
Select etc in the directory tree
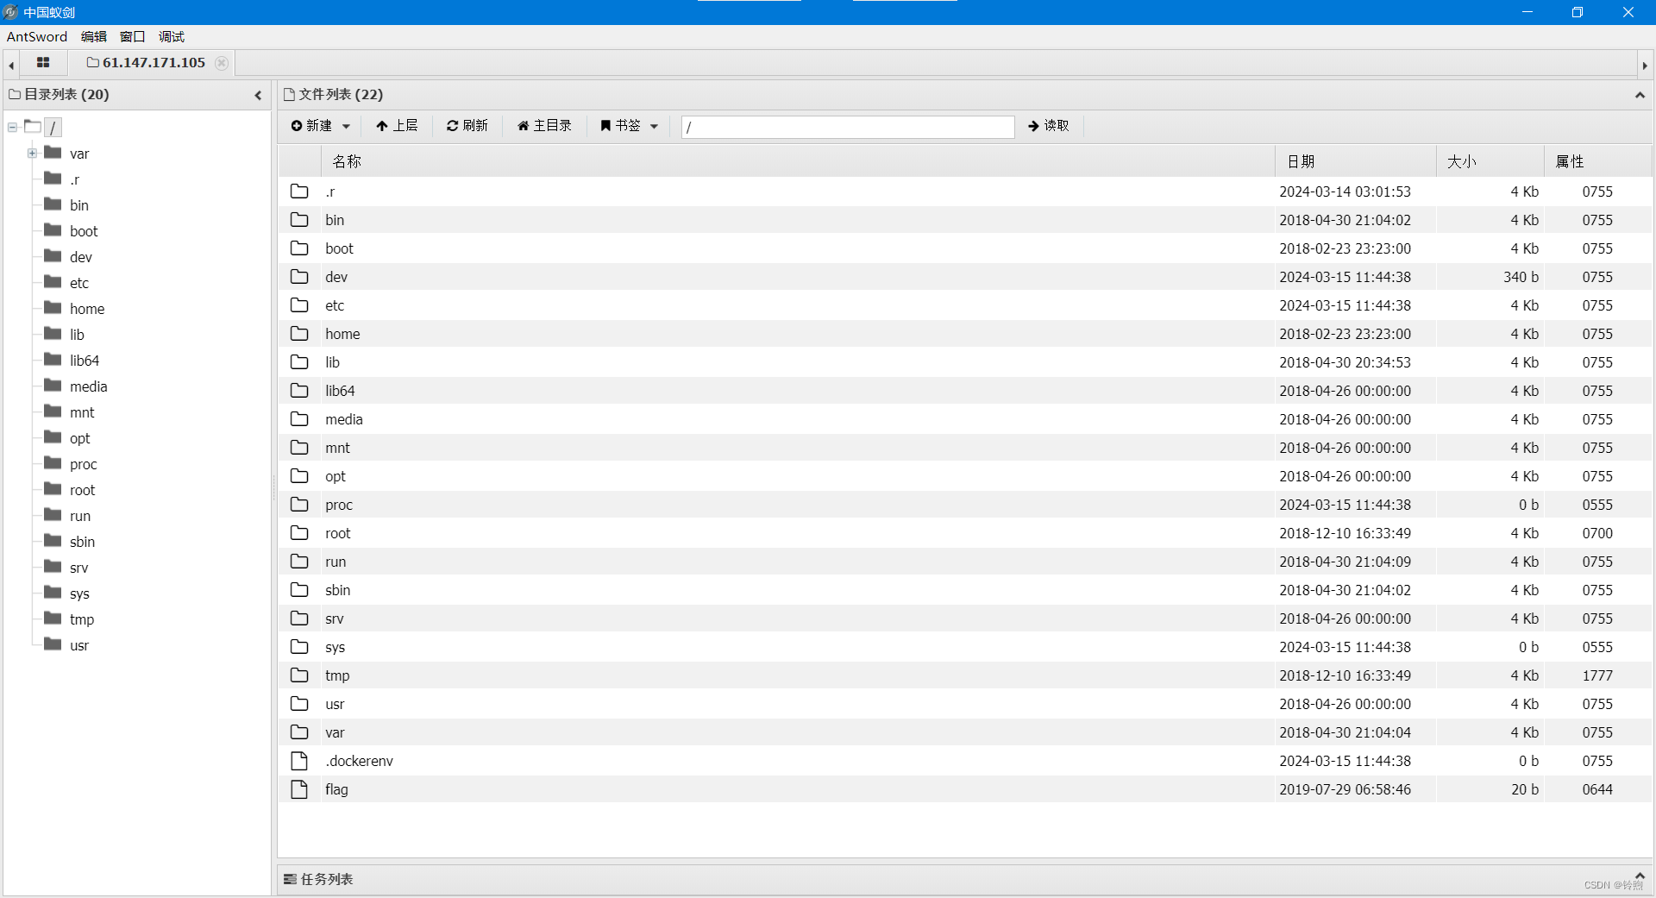[x=79, y=283]
